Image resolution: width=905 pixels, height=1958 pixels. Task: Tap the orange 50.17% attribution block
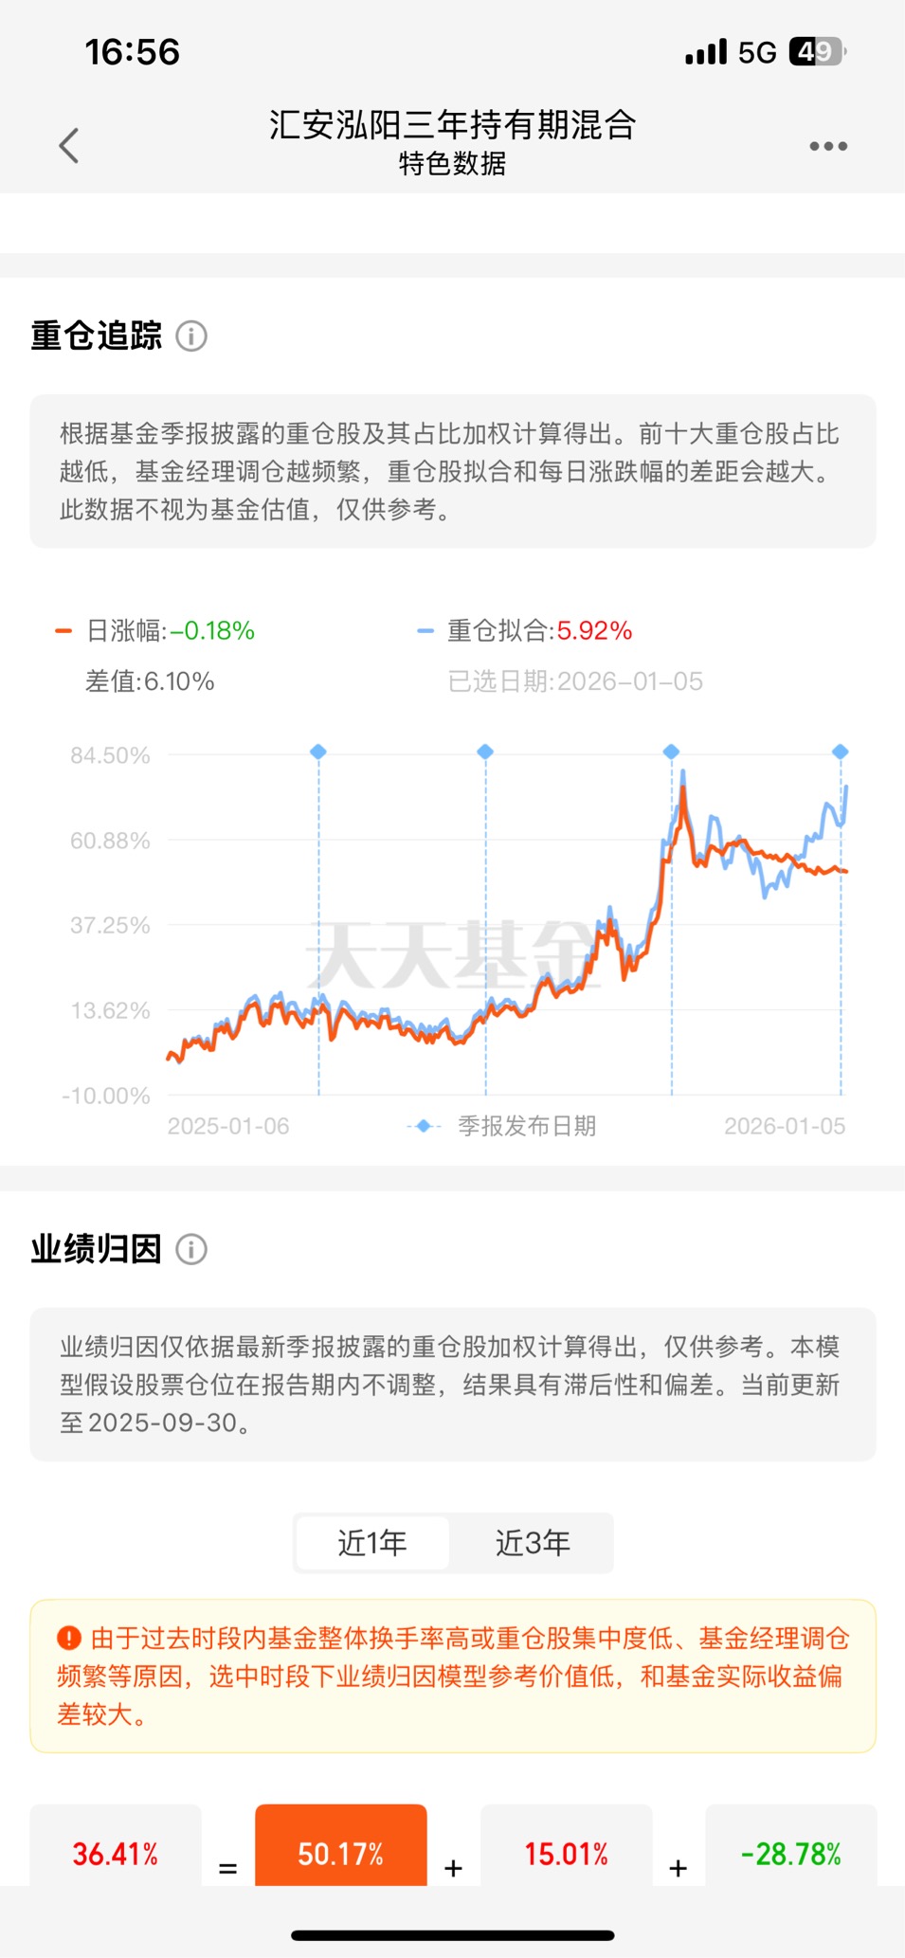[x=341, y=1849]
